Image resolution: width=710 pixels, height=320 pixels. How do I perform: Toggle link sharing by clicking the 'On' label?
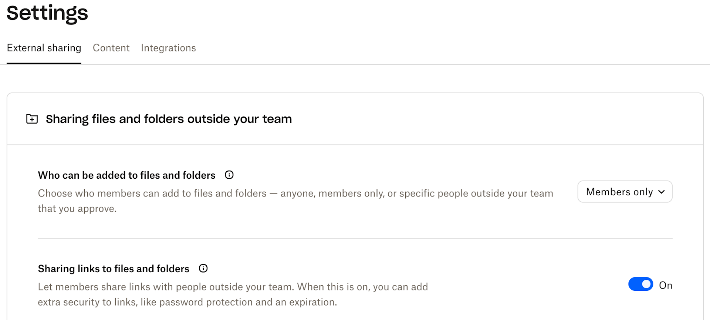click(666, 285)
